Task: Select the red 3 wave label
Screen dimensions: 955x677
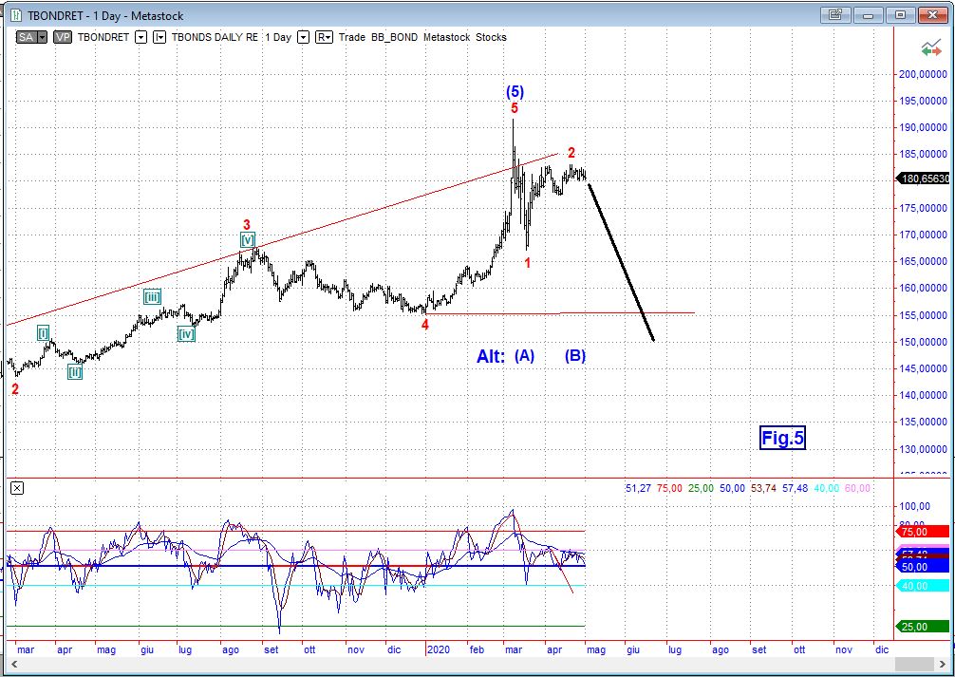Action: [247, 225]
